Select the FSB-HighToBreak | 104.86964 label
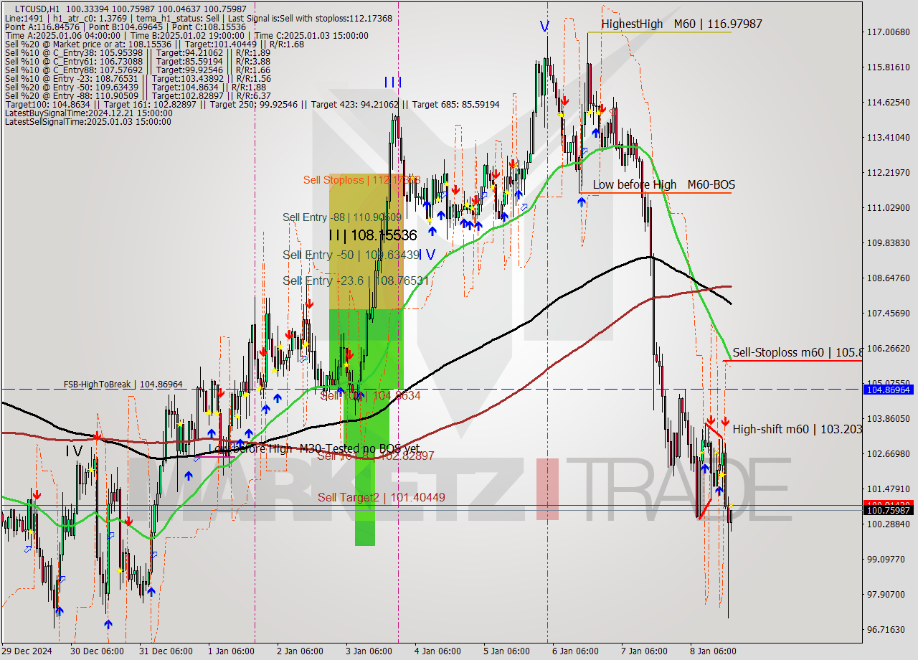 tap(123, 385)
